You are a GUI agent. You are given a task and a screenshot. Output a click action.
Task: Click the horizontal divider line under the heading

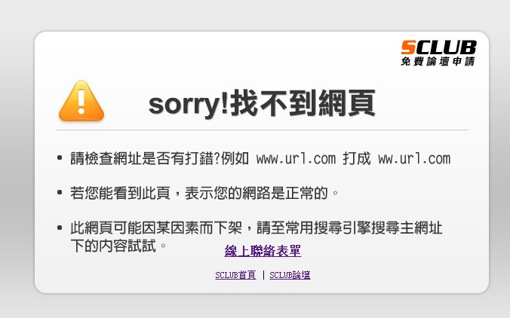click(x=262, y=130)
